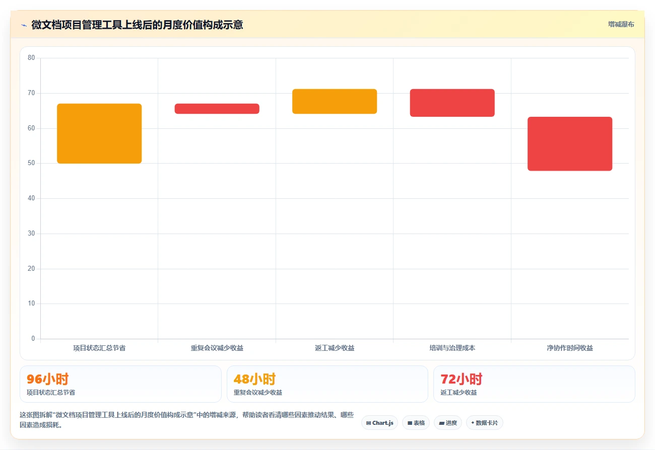Click the y-axis value 30
The height and width of the screenshot is (450, 655).
[x=31, y=234]
